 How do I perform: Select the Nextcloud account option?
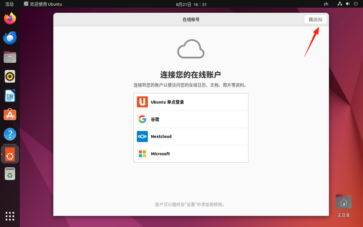pos(191,137)
